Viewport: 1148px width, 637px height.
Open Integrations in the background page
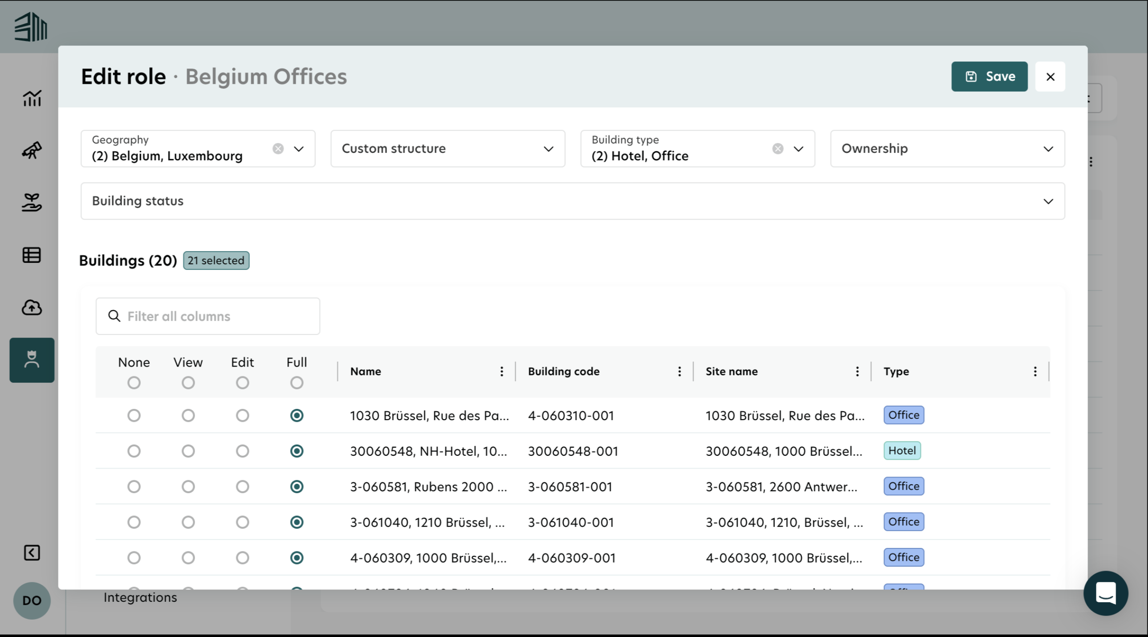(x=140, y=597)
